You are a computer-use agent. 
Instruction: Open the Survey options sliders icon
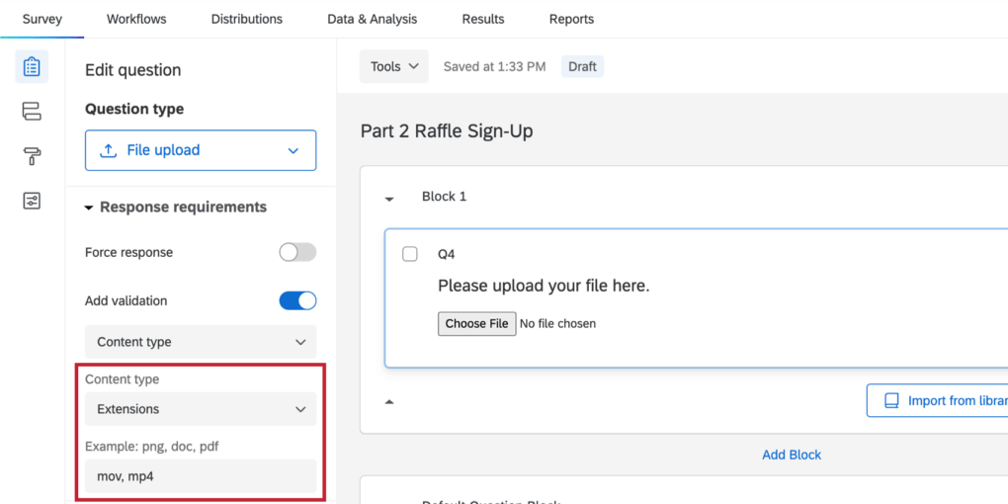tap(32, 202)
